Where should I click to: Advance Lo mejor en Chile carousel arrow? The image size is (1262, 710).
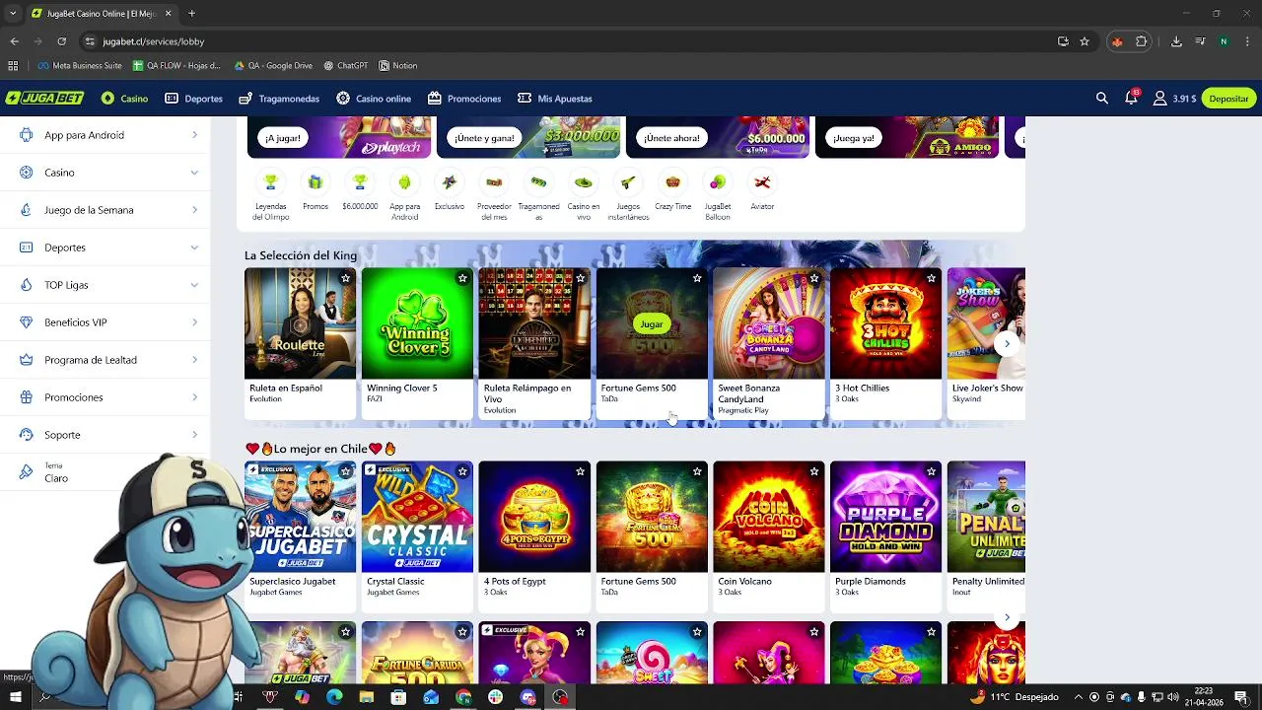[x=1007, y=618]
